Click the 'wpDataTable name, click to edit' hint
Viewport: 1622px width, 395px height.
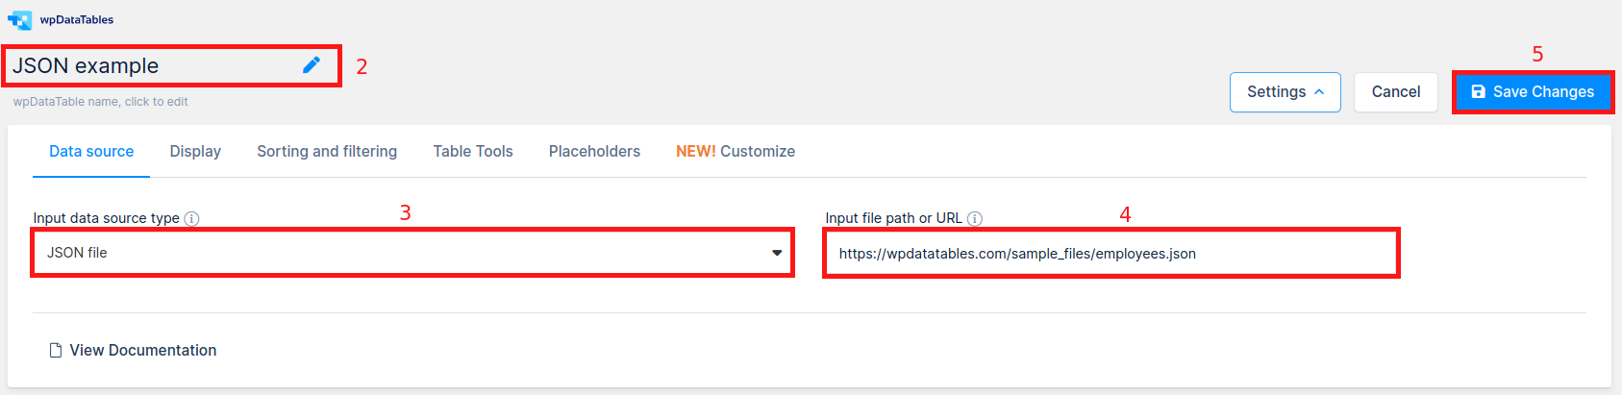point(100,102)
